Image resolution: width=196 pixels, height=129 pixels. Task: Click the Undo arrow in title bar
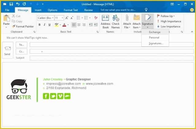(18, 4)
